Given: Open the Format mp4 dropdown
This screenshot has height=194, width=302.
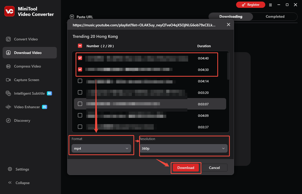Looking at the screenshot, I should click(101, 148).
